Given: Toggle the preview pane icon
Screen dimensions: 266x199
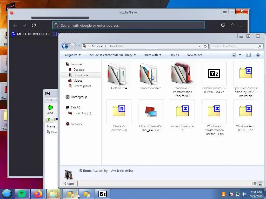Looking at the screenshot, I should click(249, 55).
